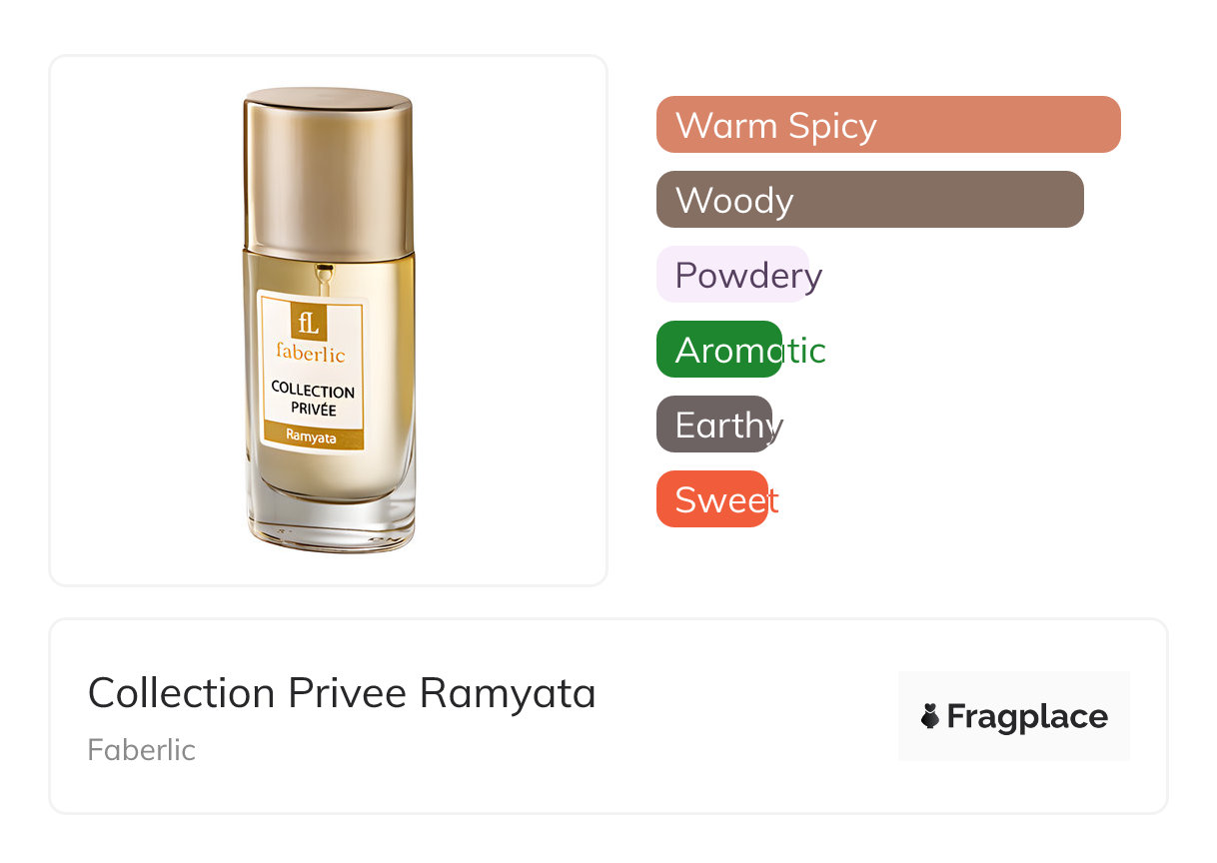Select the green Aromatic accord bar

[x=718, y=350]
